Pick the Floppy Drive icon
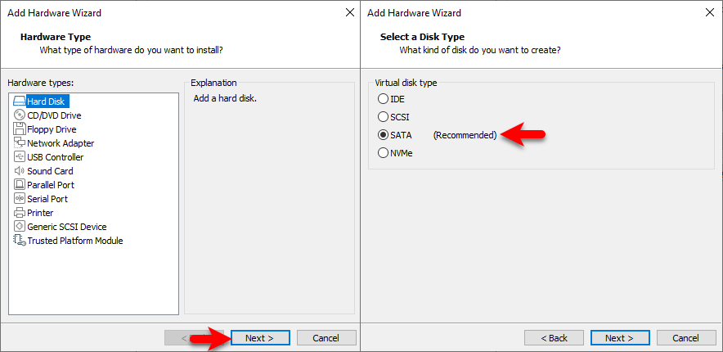723x352 pixels. 20,129
